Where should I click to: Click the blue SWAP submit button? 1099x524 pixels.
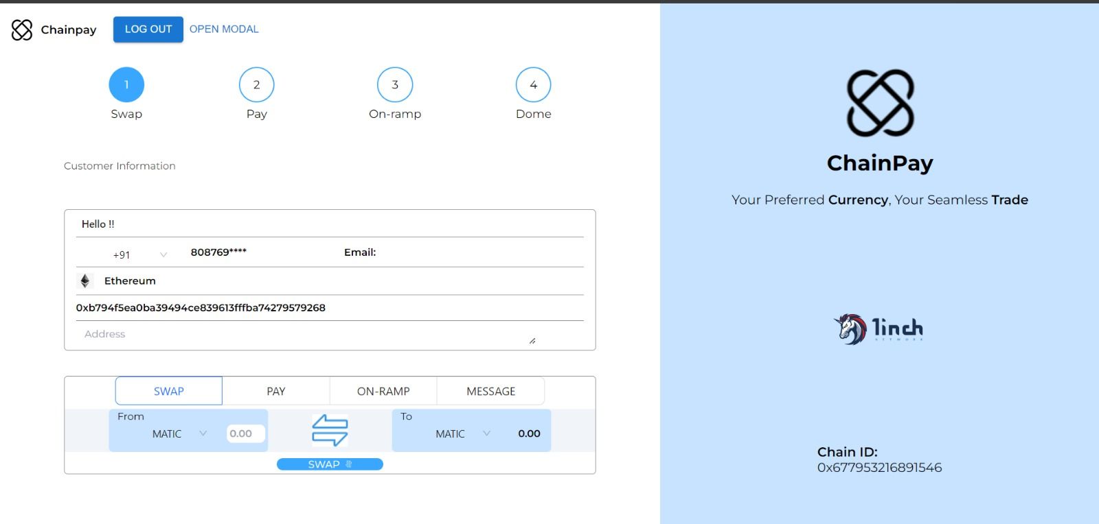[330, 464]
